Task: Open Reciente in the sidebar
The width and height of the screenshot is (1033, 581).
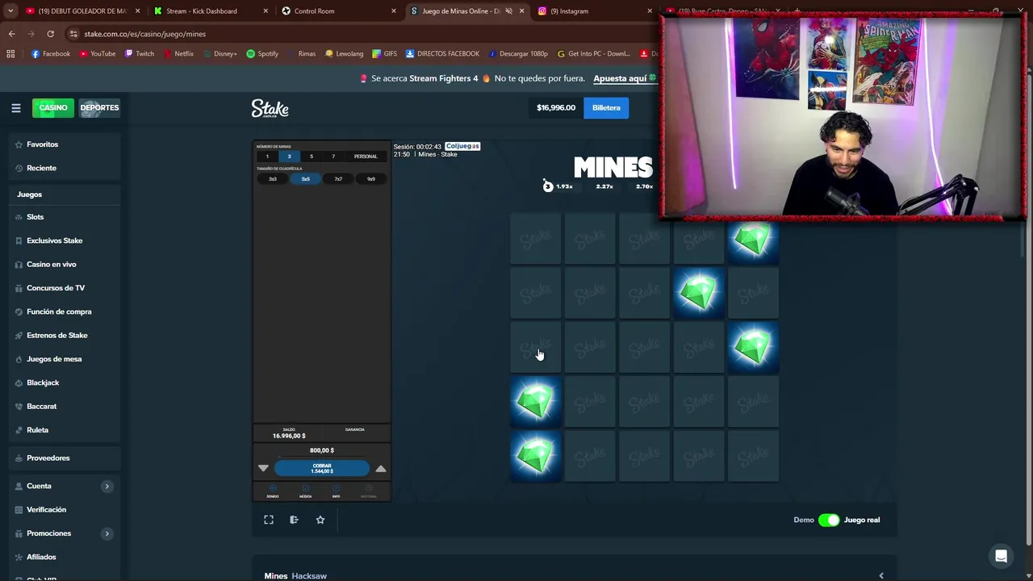Action: [64, 168]
